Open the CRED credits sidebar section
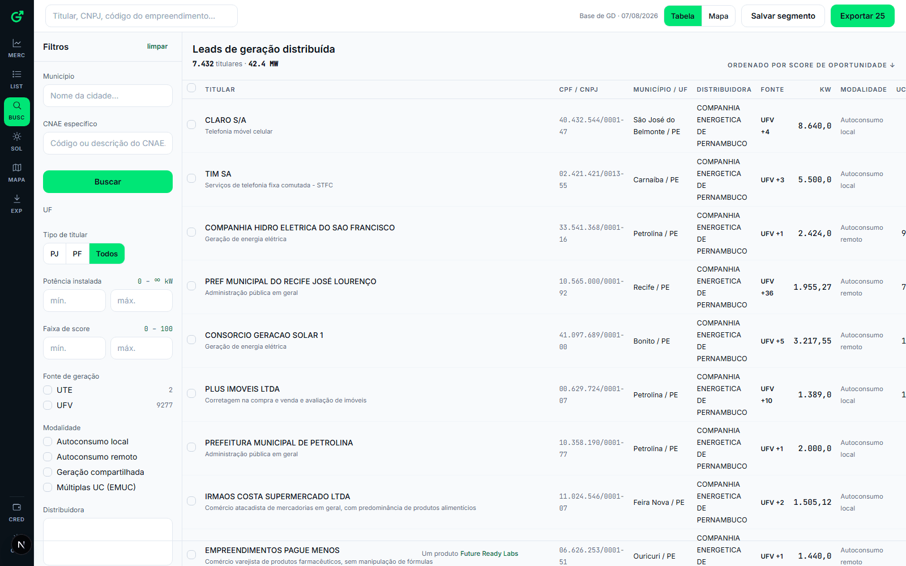 pyautogui.click(x=17, y=512)
